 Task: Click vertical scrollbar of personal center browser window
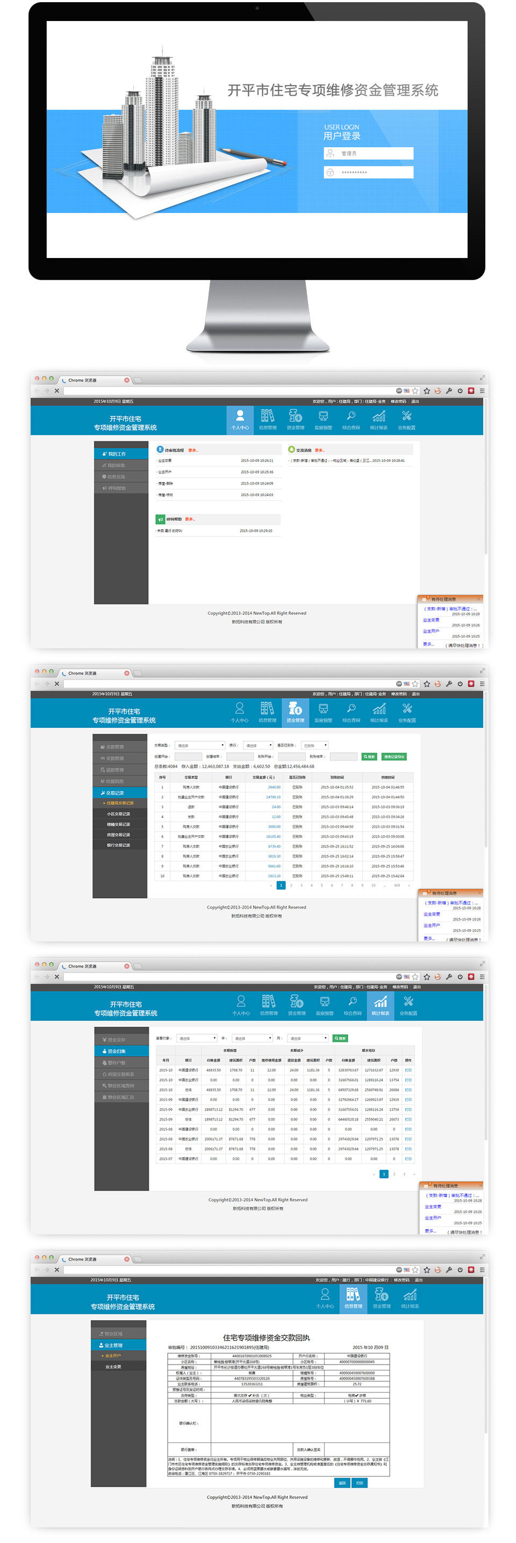coord(485,476)
